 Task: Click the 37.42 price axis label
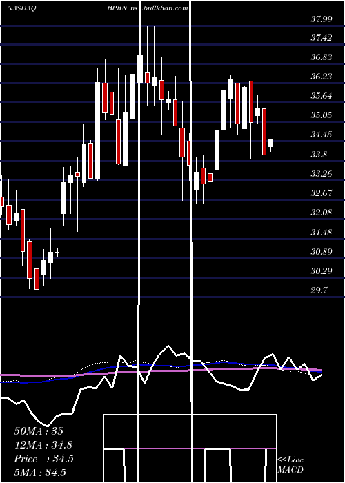(322, 37)
